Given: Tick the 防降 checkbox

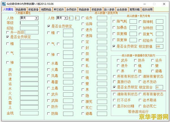Looking at the screenshot, I should (x=48, y=114).
